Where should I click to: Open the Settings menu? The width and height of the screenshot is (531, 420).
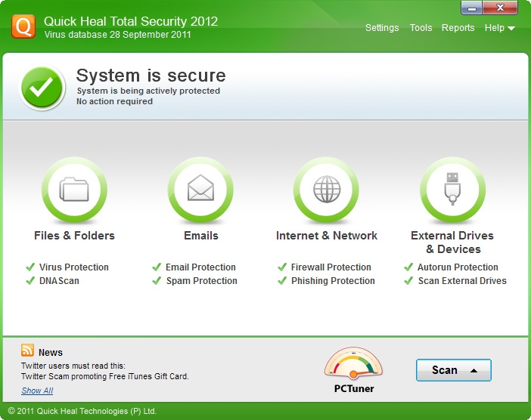click(382, 28)
